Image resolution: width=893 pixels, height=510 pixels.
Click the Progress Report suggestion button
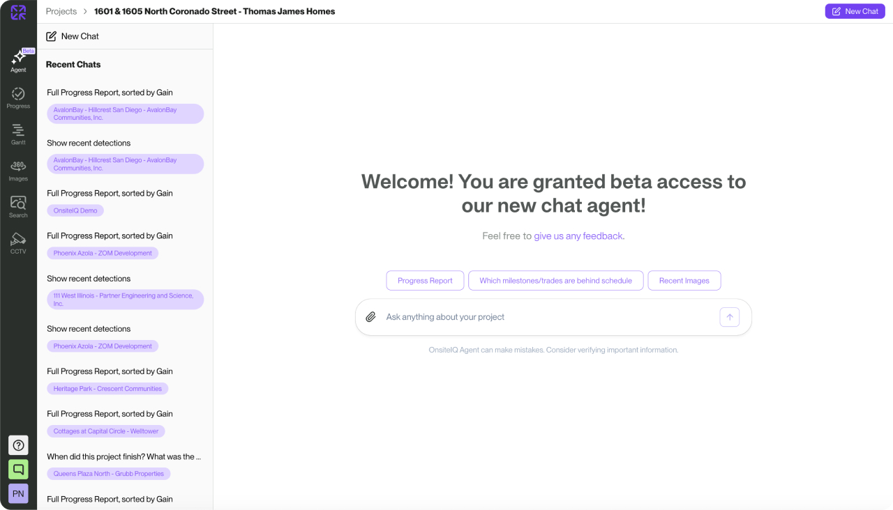tap(425, 281)
